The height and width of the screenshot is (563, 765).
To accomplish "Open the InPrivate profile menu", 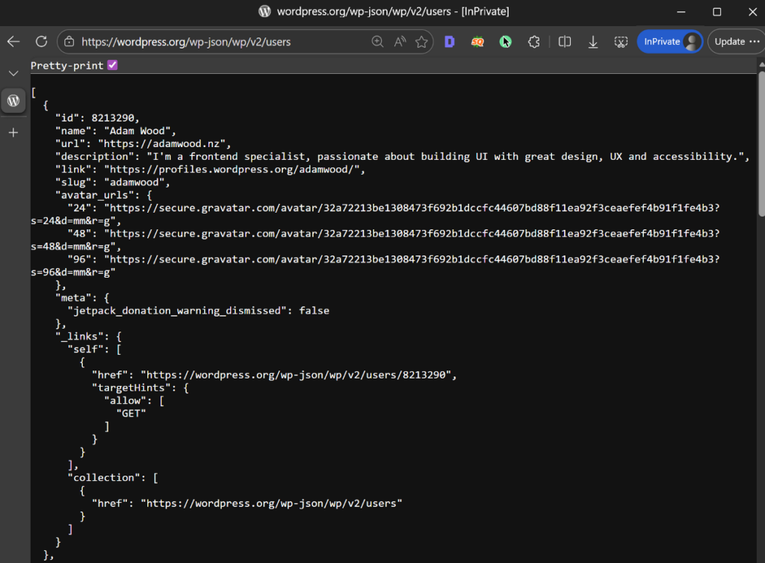I will click(x=670, y=42).
